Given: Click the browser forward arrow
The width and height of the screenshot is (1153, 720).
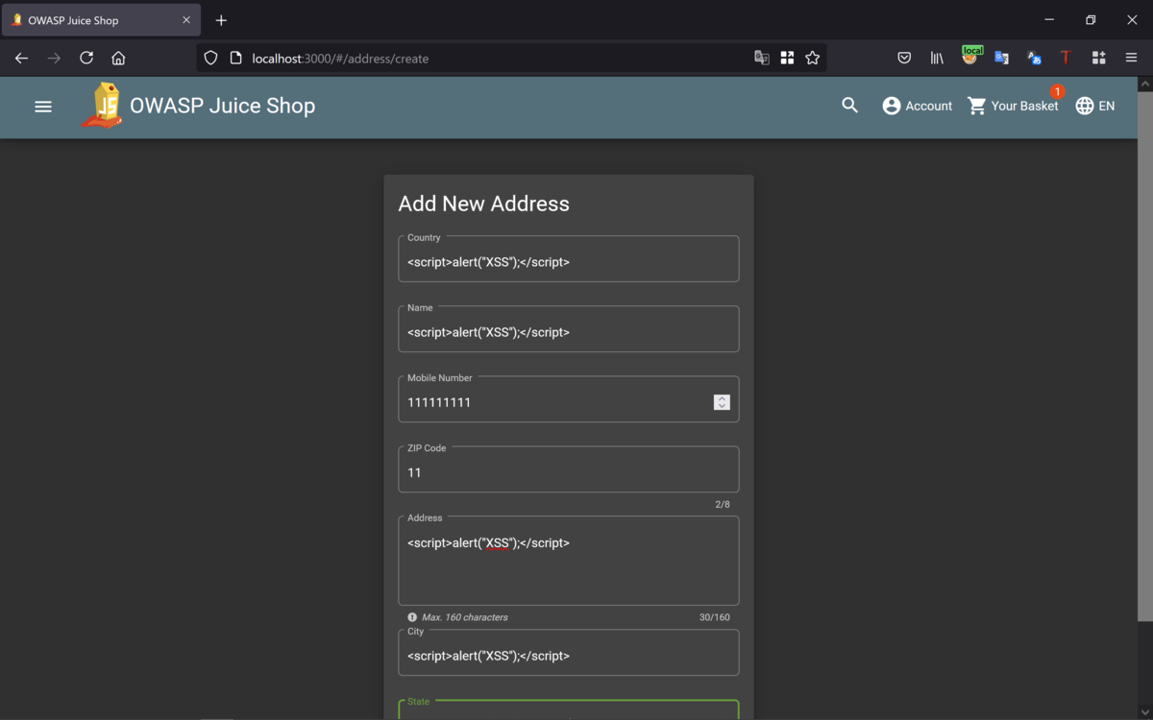Looking at the screenshot, I should click(54, 59).
